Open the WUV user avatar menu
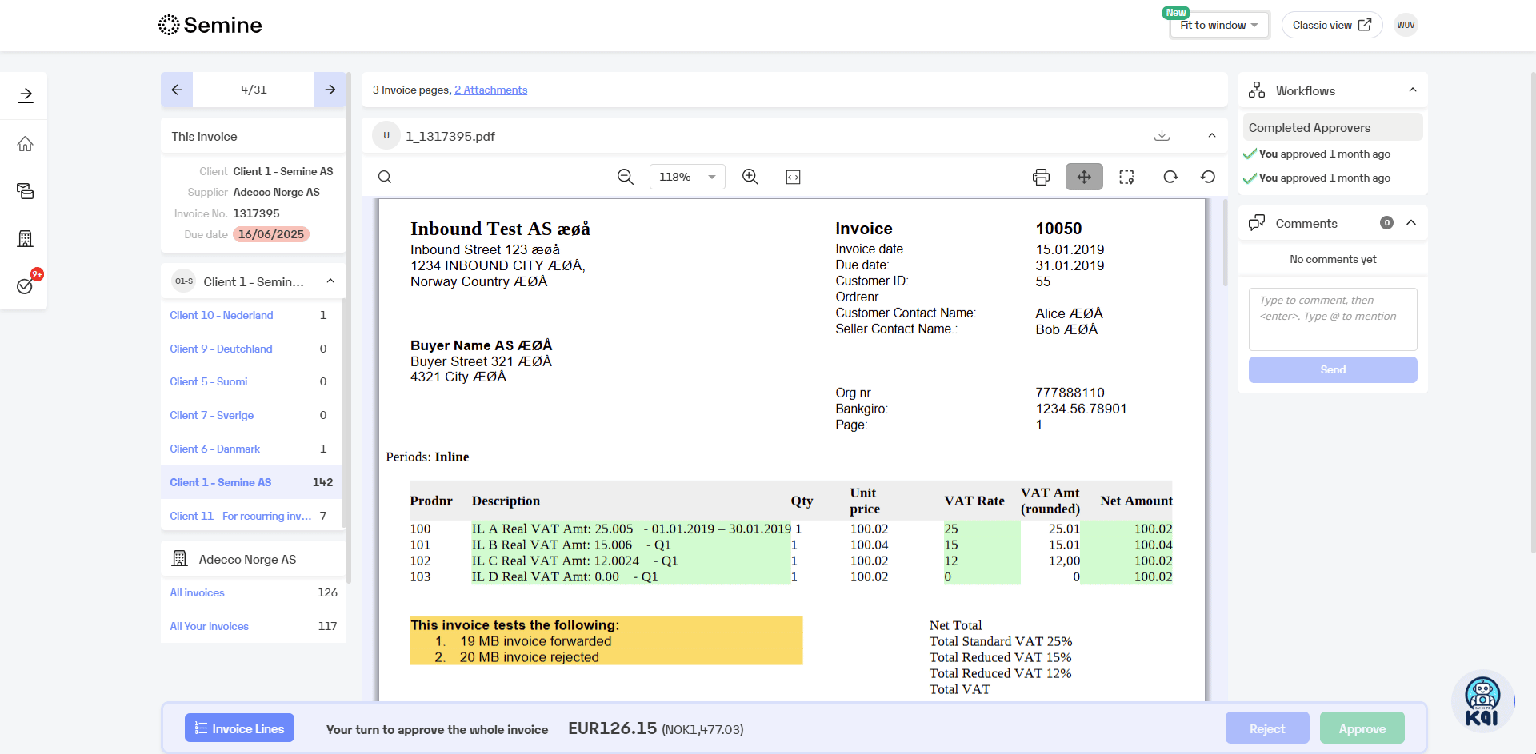Screen dimensions: 1536x754 click(1406, 25)
